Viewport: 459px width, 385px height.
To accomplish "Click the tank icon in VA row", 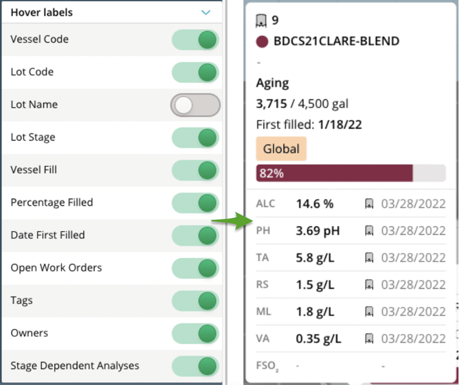I will [x=369, y=338].
